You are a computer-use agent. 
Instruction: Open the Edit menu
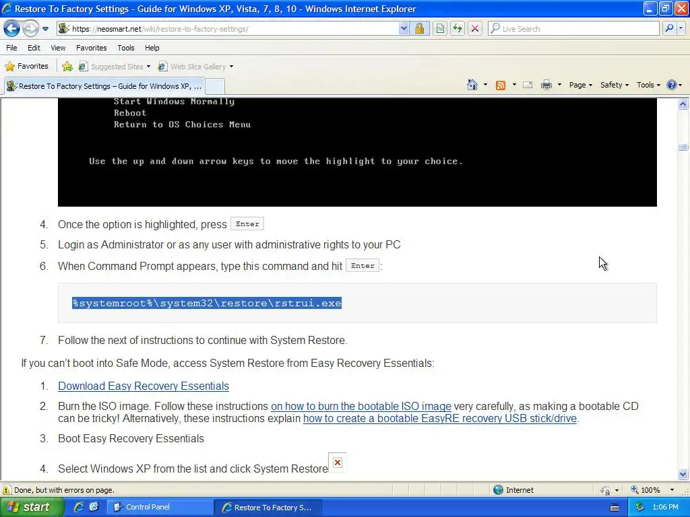point(34,48)
